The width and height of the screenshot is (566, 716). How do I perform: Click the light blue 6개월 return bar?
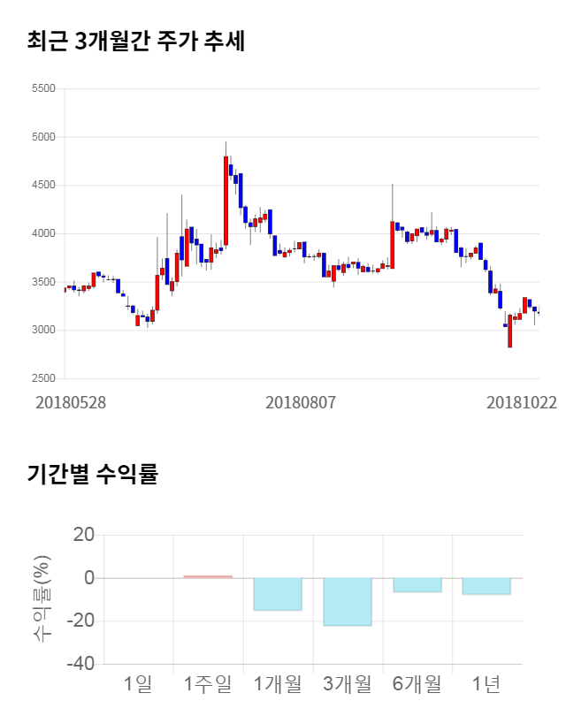pos(417,585)
